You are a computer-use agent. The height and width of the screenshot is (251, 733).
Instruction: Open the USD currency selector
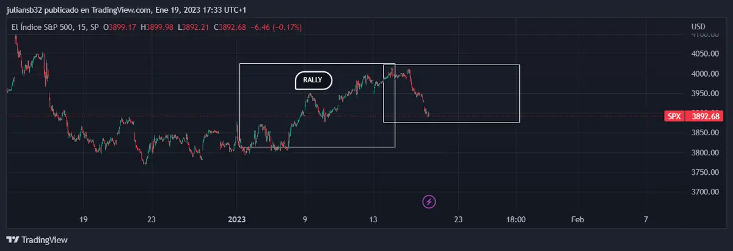(x=698, y=27)
